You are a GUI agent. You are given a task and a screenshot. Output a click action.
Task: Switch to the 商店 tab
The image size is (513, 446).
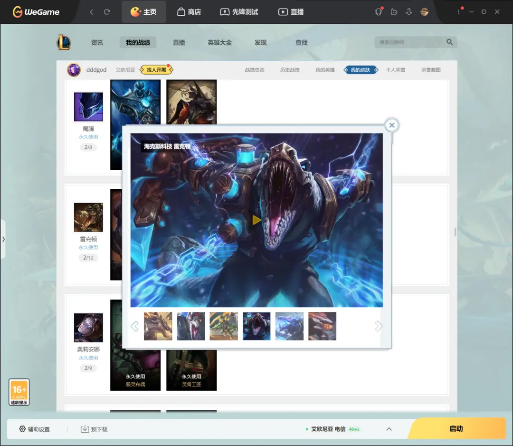(189, 12)
